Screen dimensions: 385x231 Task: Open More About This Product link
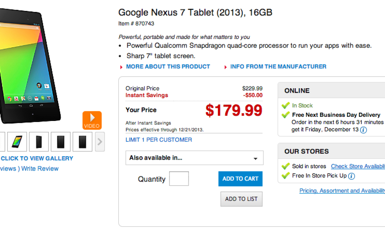tap(168, 66)
